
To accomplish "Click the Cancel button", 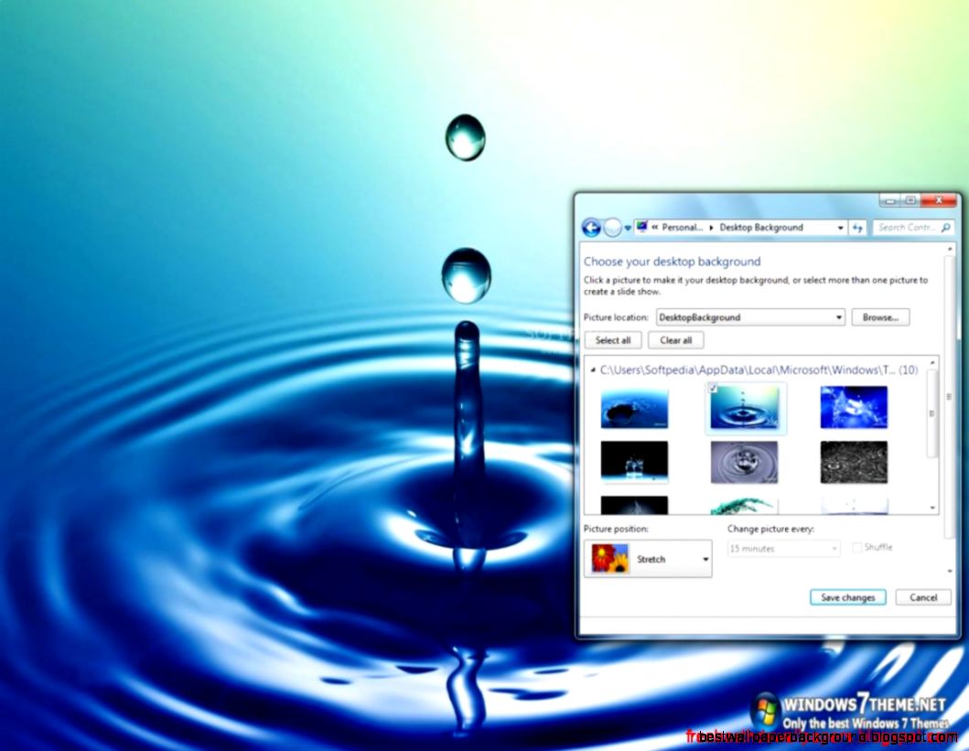I will (923, 598).
